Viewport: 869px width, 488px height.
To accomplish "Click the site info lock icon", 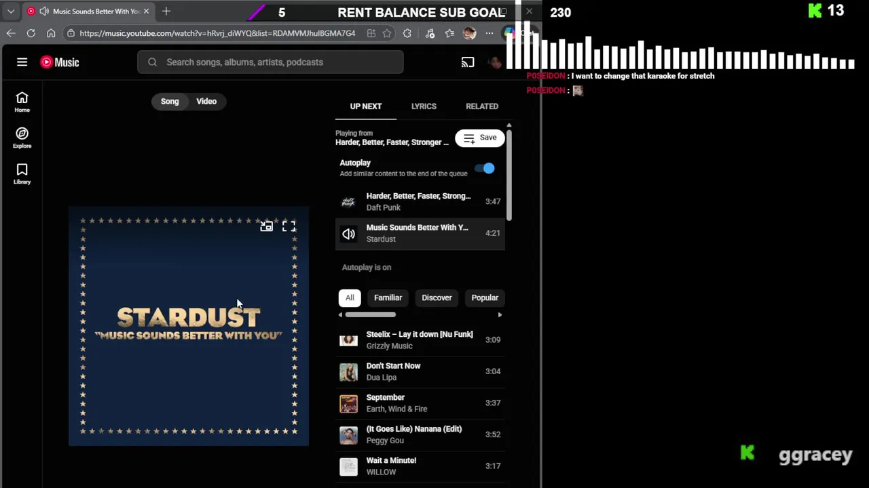I will [x=71, y=33].
